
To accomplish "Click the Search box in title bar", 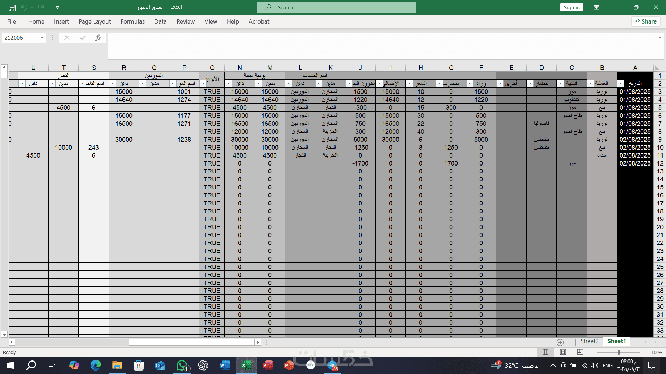I will point(336,7).
